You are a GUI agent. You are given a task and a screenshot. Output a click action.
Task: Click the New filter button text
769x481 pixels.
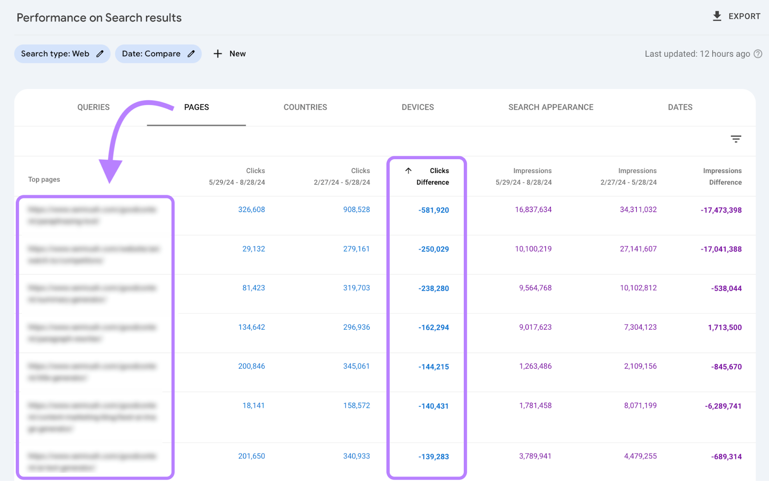click(237, 54)
